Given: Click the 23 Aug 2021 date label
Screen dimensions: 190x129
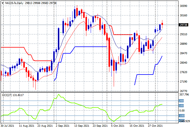Looking at the screenshot, I should coord(45,126).
